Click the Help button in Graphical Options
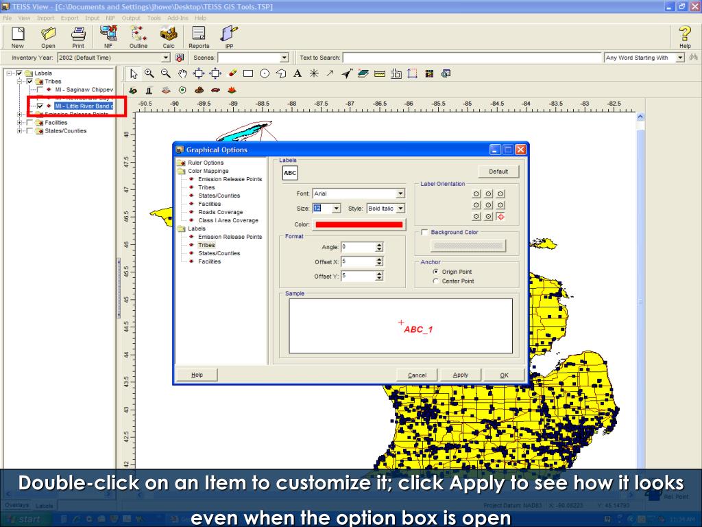This screenshot has width=702, height=527. pos(197,375)
